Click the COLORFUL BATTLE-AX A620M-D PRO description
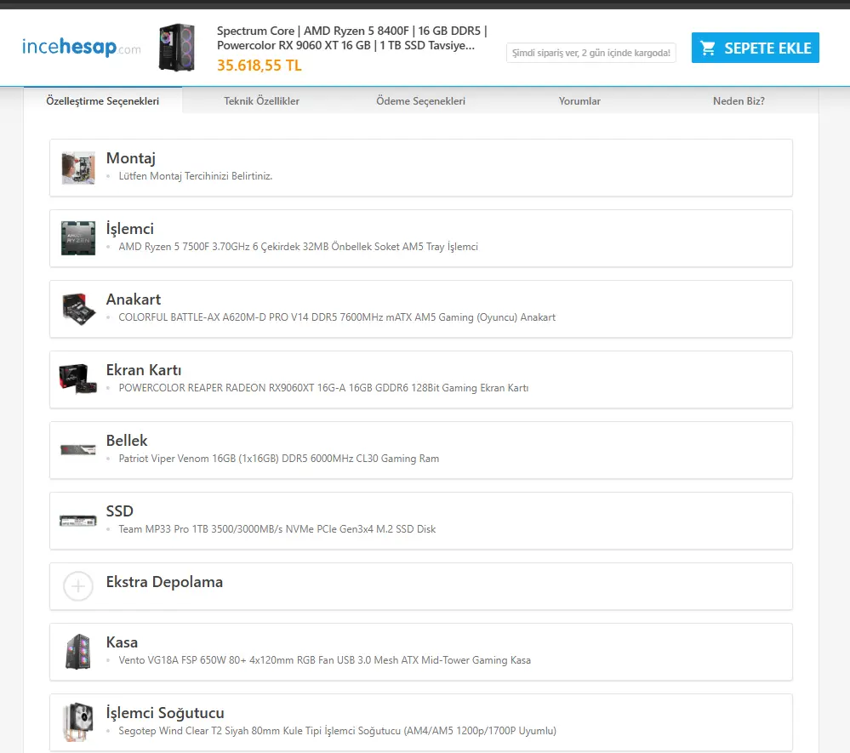Screen dimensions: 850x753 337,317
